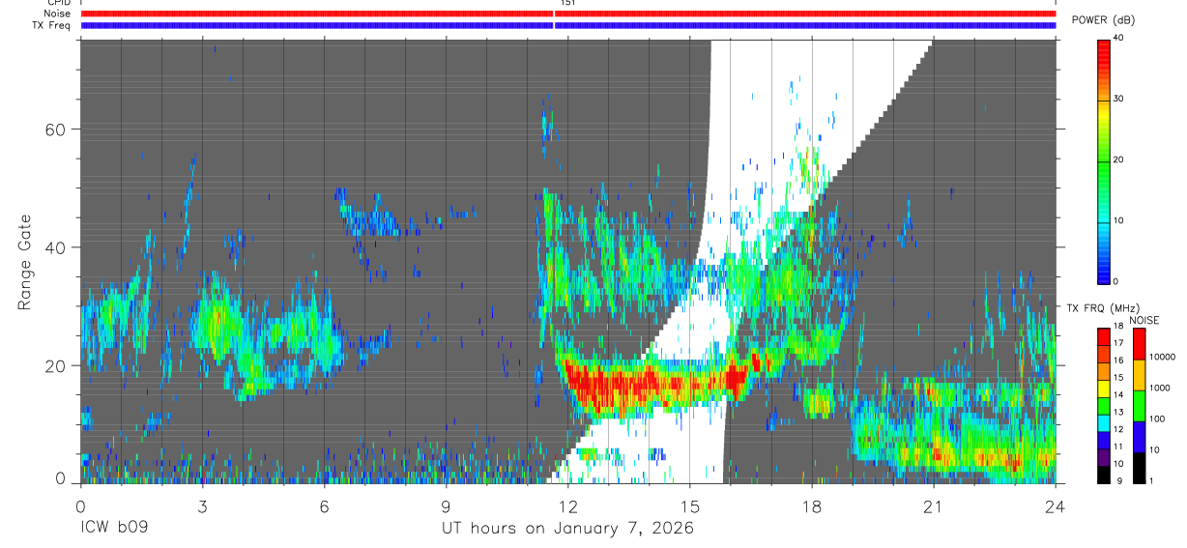Click noise scale value '1000'
The height and width of the screenshot is (548, 1187).
pyautogui.click(x=1159, y=389)
